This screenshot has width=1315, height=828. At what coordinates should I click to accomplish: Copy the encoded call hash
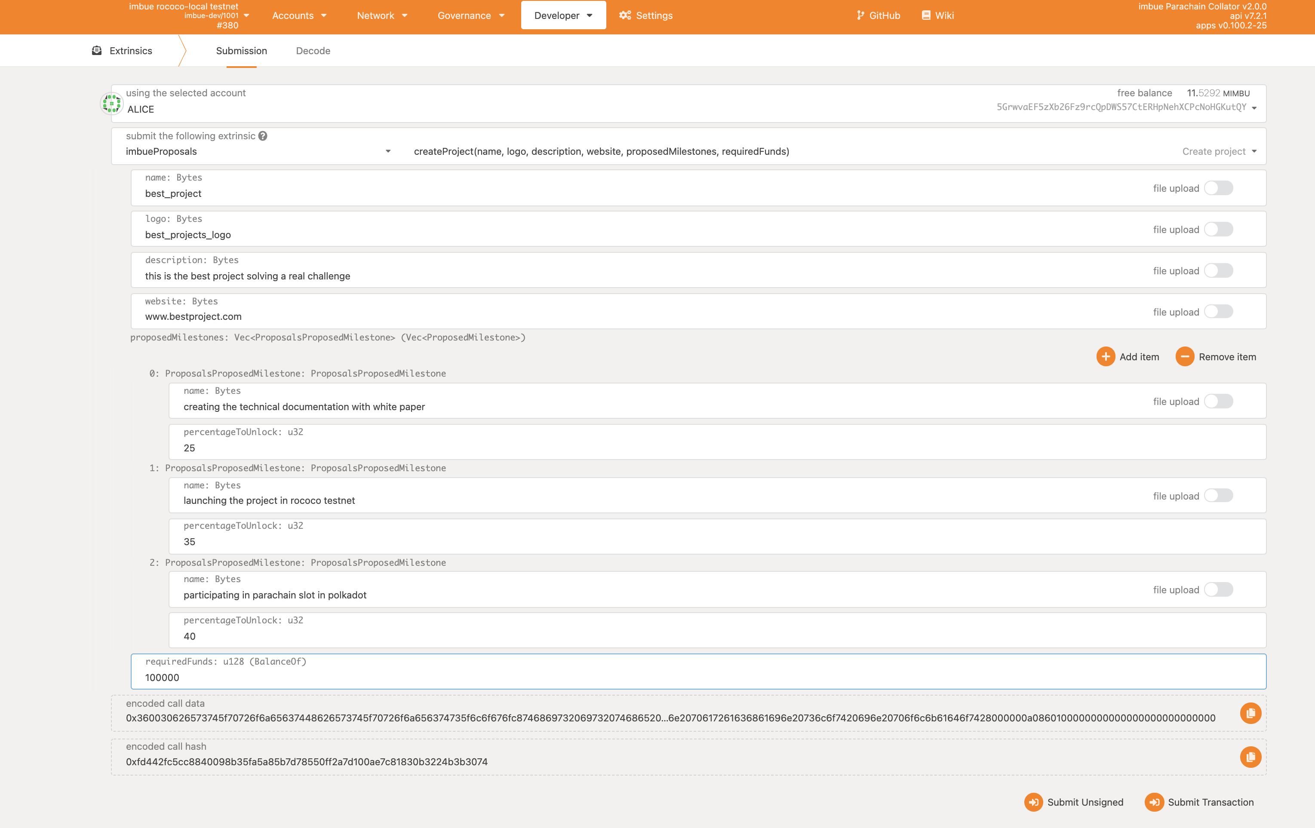tap(1250, 757)
